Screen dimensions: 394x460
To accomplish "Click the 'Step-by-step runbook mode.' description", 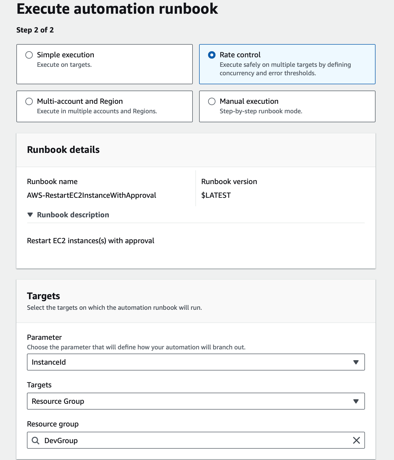I will tap(261, 111).
